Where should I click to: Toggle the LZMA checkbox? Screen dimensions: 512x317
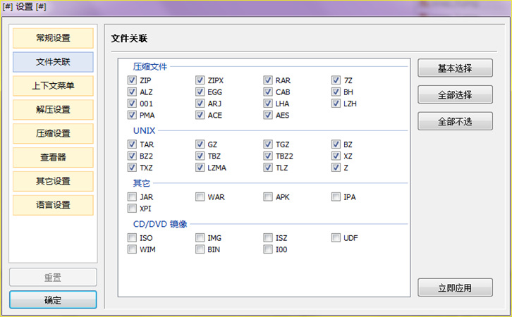coord(200,168)
